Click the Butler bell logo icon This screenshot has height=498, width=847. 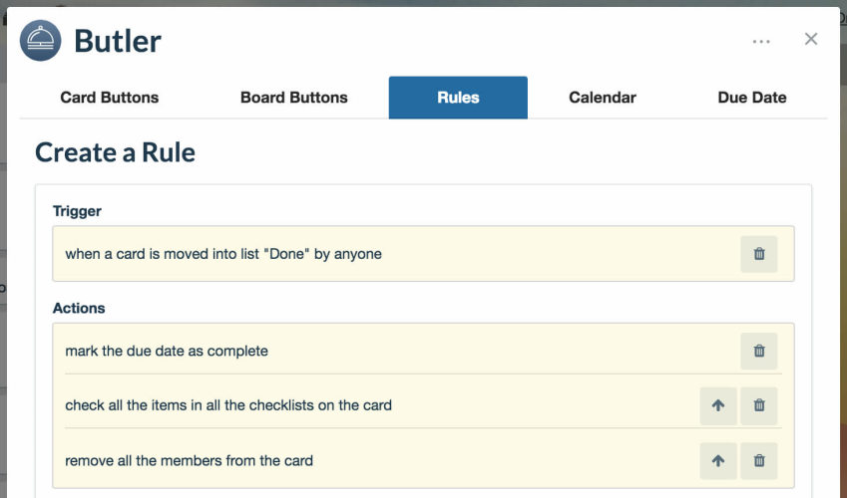41,41
